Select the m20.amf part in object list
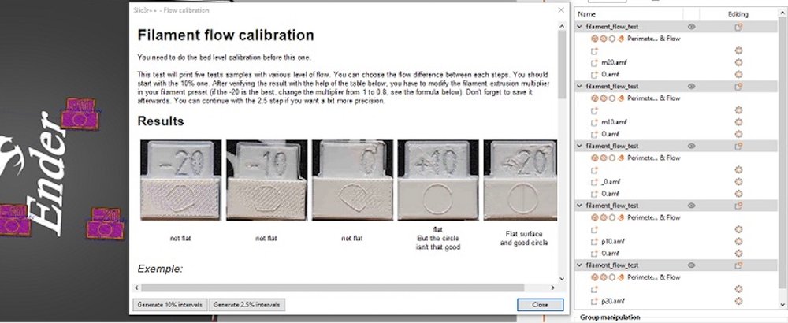 (612, 62)
